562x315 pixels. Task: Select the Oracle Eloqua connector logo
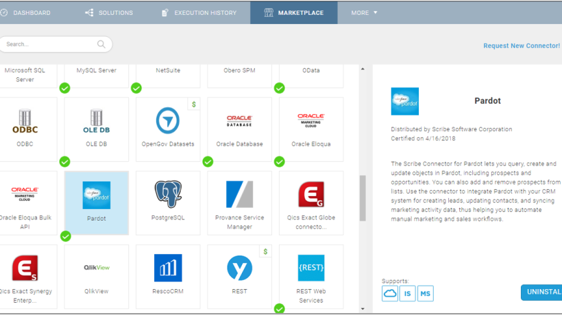310,121
